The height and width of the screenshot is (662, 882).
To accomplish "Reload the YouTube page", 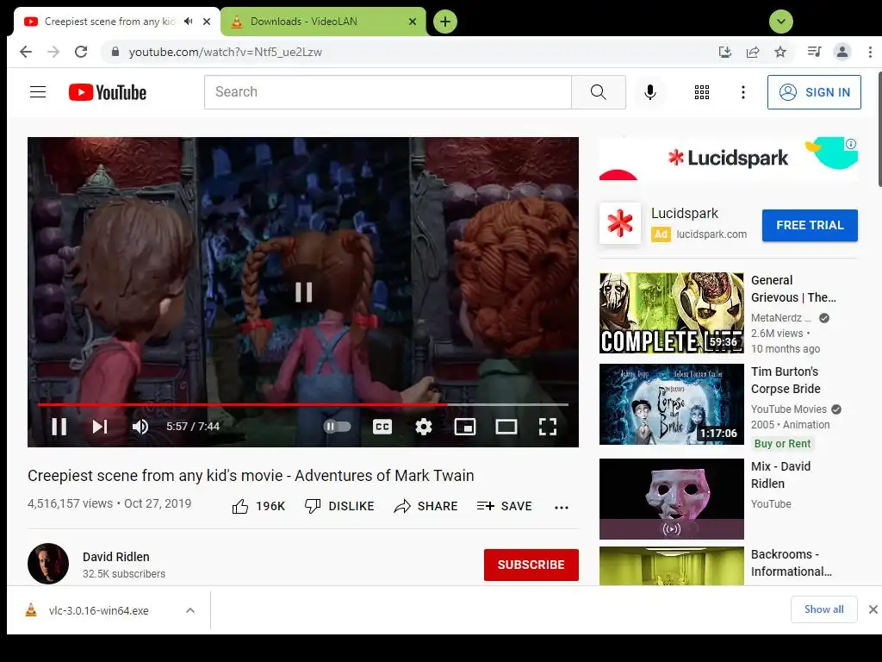I will pos(81,52).
